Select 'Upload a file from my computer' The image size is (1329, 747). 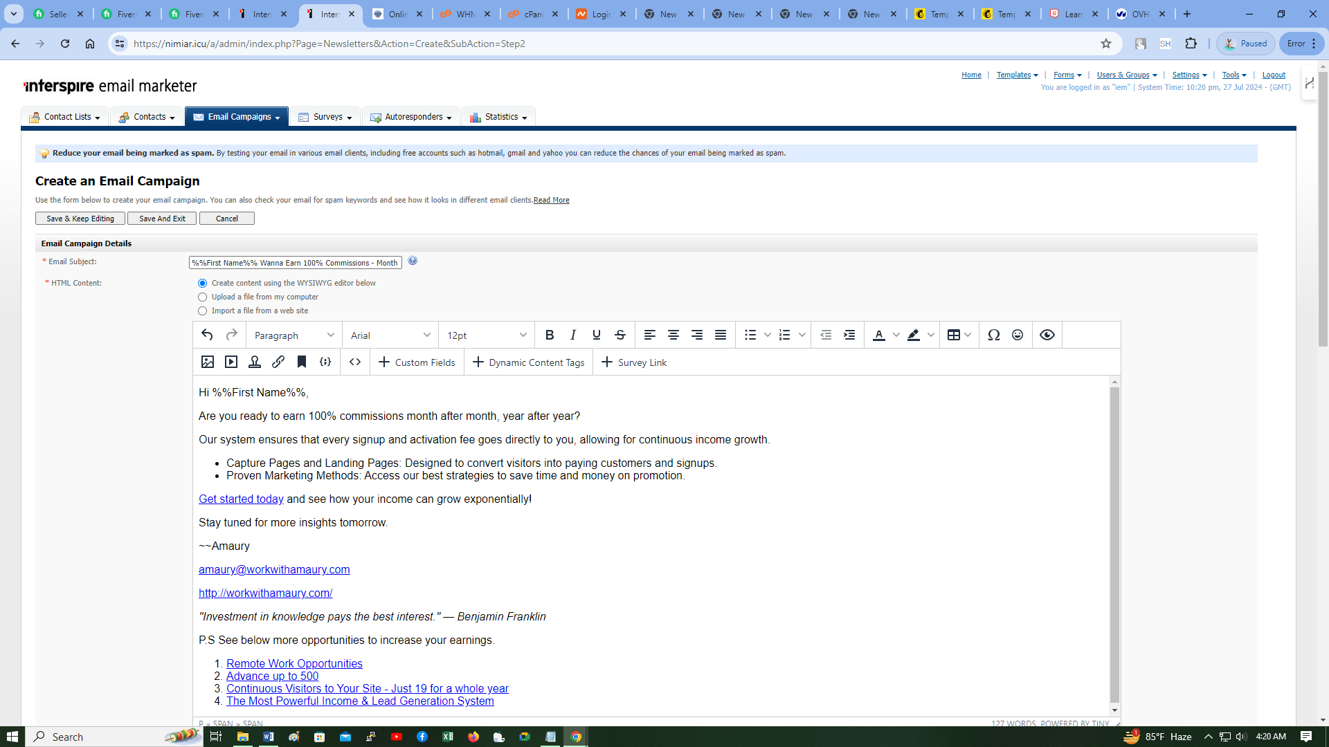click(203, 297)
